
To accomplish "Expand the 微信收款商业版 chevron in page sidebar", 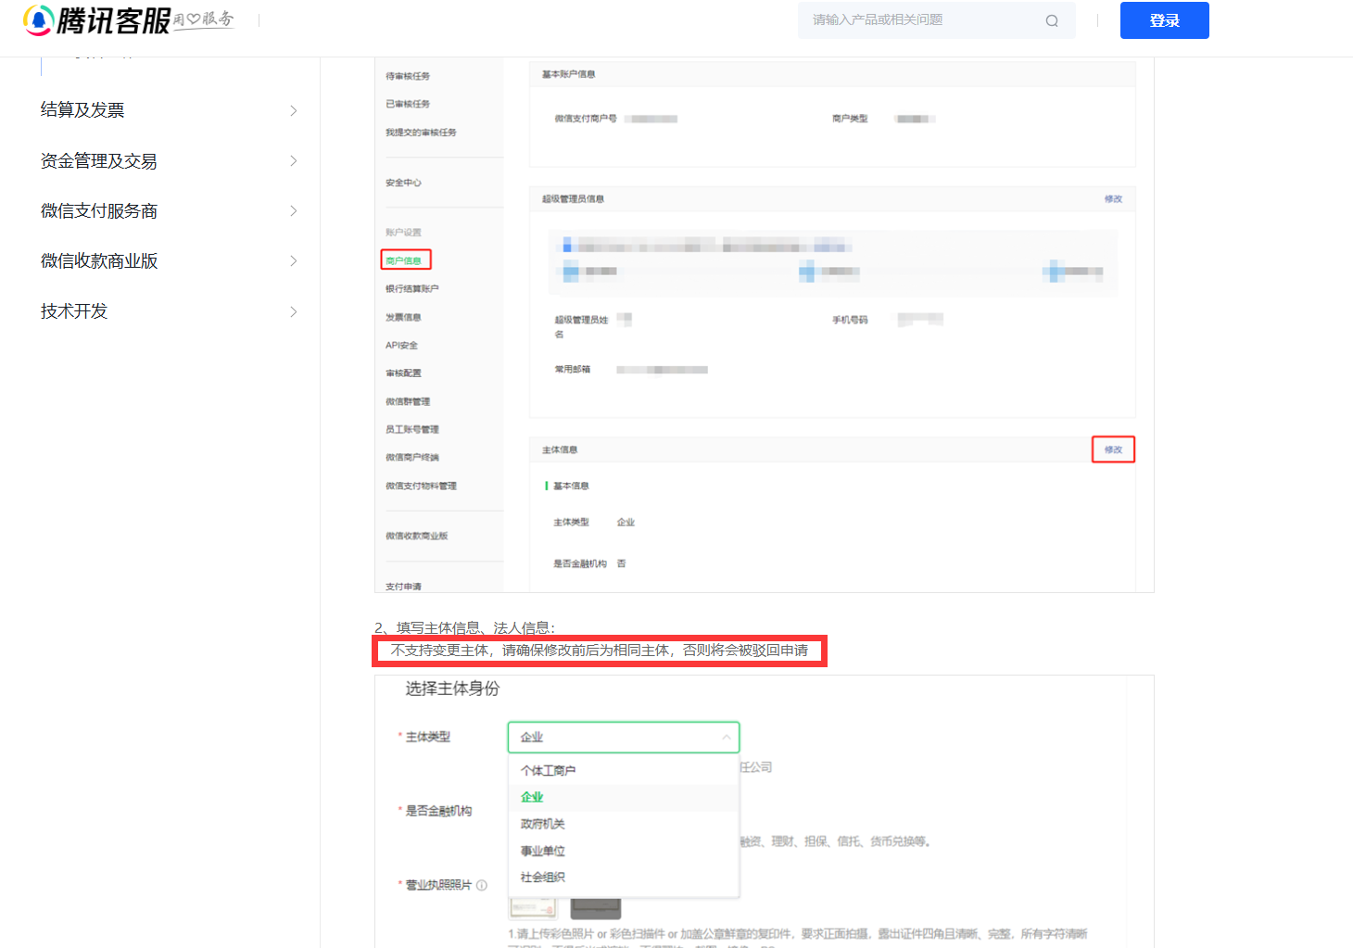I will (294, 261).
